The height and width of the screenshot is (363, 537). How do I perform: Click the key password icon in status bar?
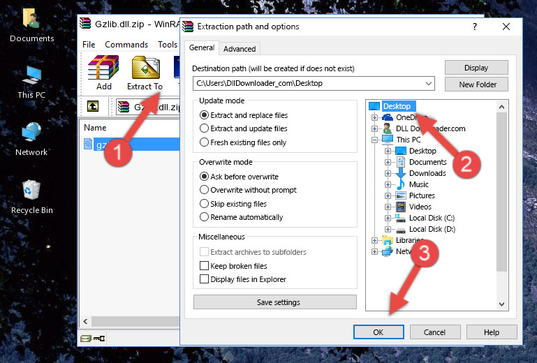click(x=99, y=339)
